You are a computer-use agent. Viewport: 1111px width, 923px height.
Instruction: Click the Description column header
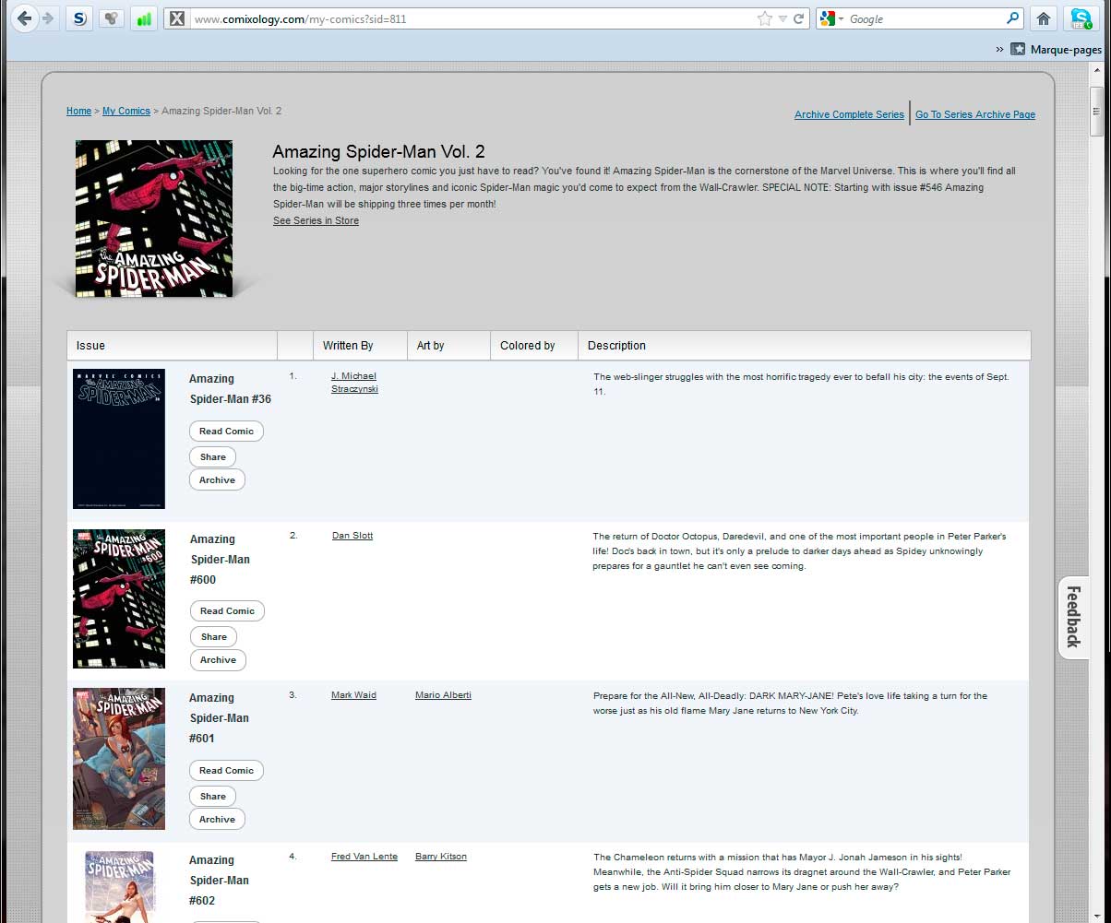click(x=804, y=346)
